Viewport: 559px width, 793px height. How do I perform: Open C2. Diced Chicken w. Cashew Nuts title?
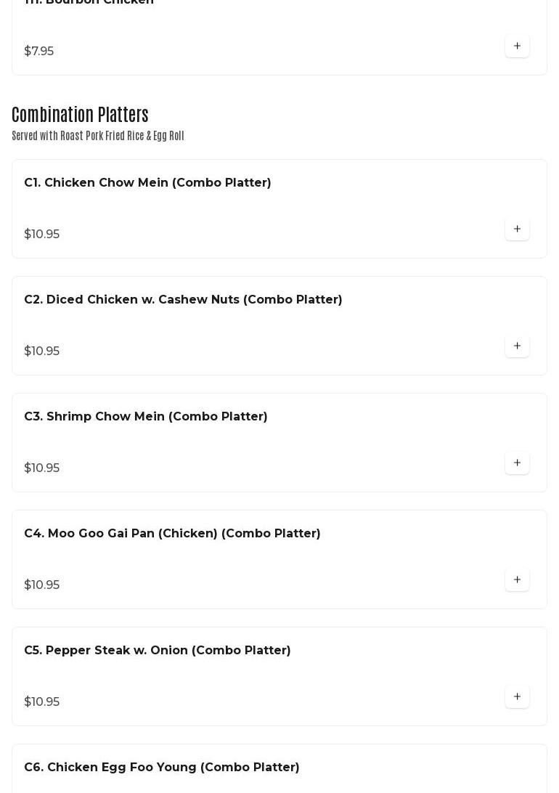(x=183, y=299)
